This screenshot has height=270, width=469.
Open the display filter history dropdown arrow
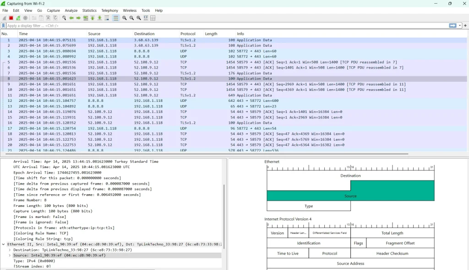pyautogui.click(x=460, y=26)
